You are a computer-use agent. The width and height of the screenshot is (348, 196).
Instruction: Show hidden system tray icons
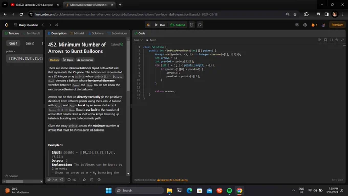click(293, 191)
